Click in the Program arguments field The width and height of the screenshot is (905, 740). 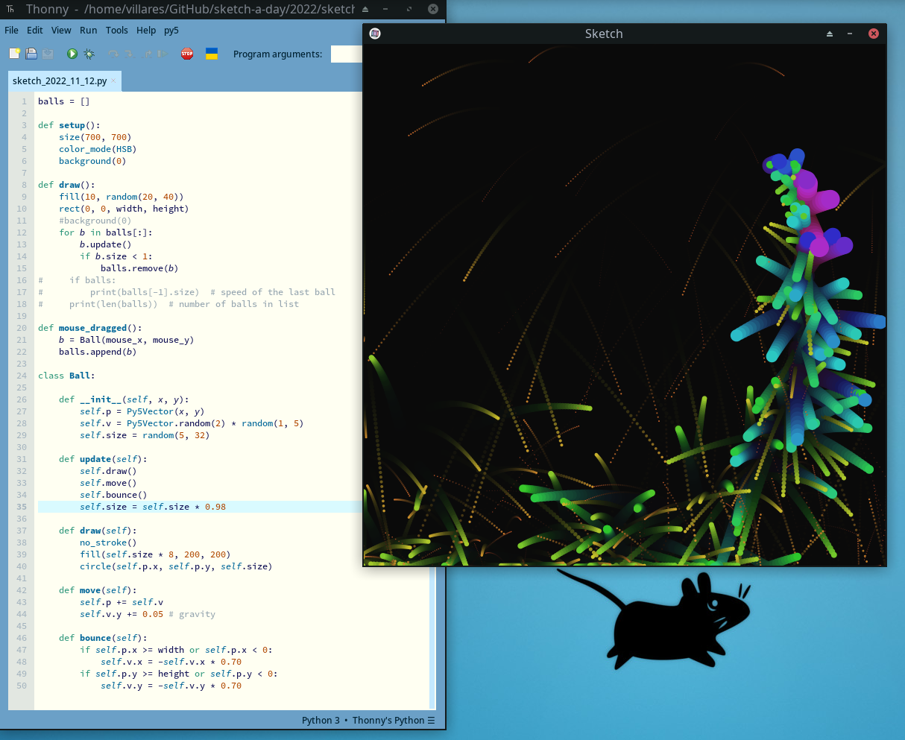(x=346, y=54)
